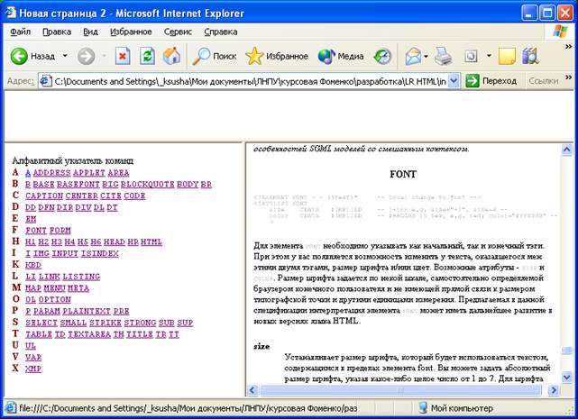
Task: Click the Ссылки links bar label
Action: (x=544, y=81)
